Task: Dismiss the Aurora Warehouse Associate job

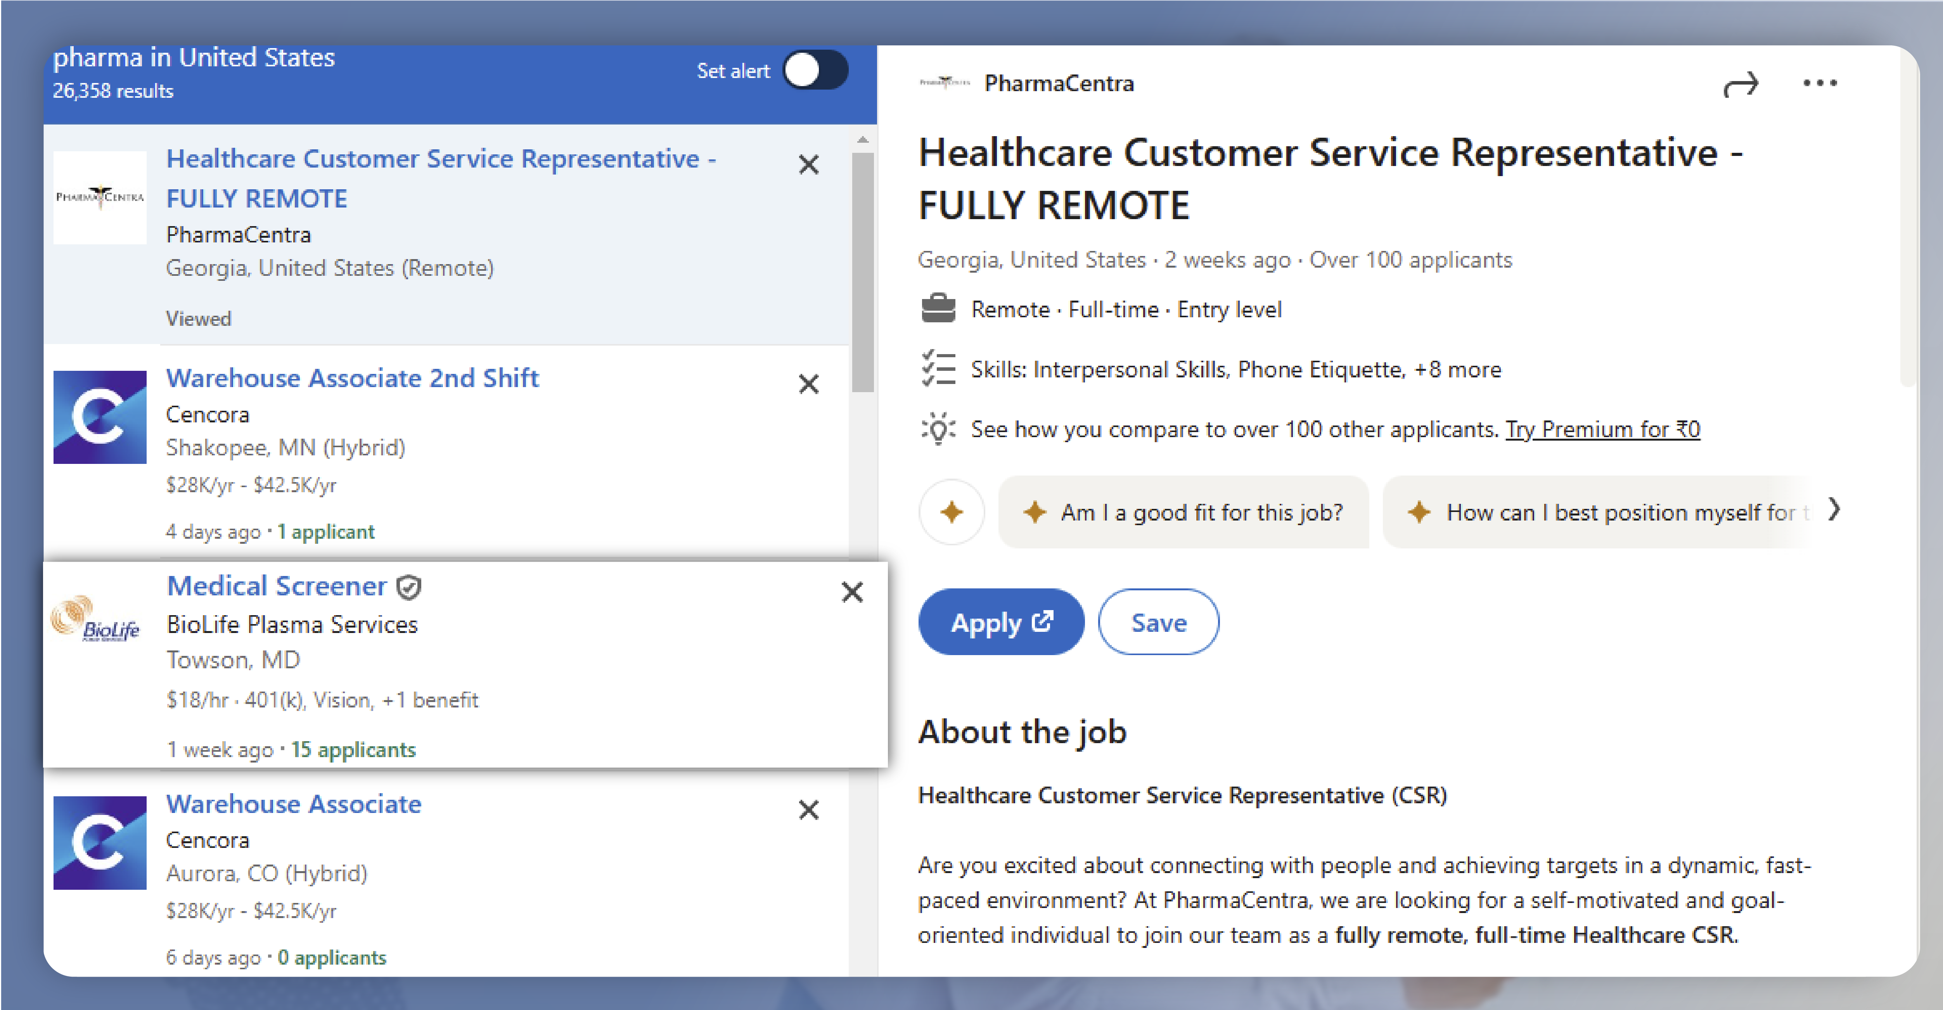Action: [x=808, y=809]
